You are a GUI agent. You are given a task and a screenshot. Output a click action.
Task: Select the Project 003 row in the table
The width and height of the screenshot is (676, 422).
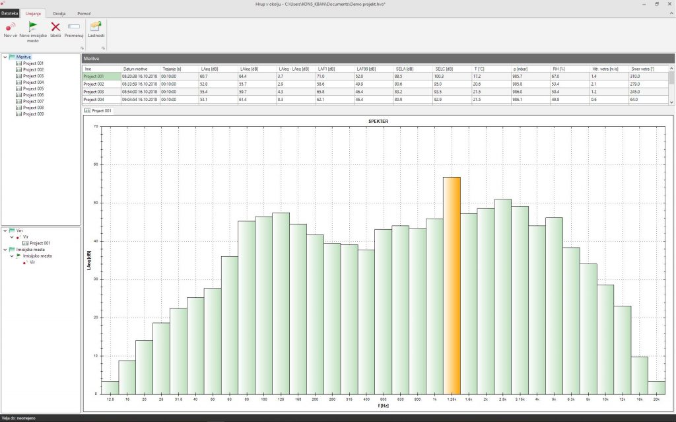coord(94,92)
